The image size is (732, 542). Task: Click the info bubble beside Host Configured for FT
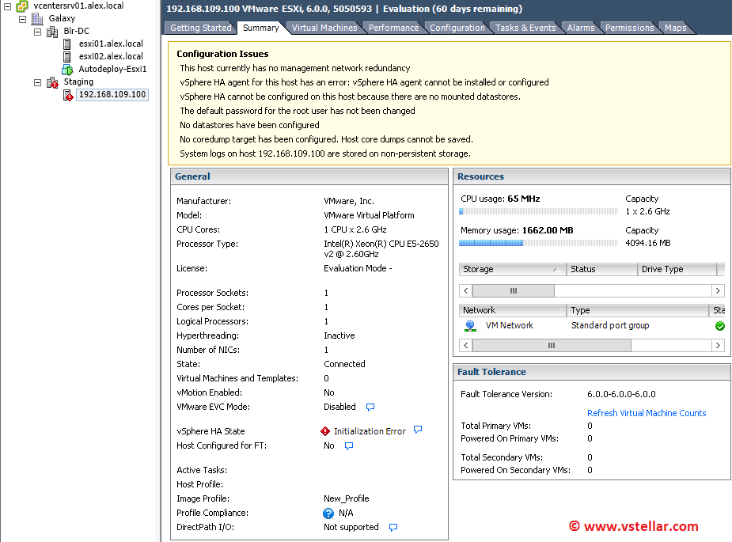348,446
